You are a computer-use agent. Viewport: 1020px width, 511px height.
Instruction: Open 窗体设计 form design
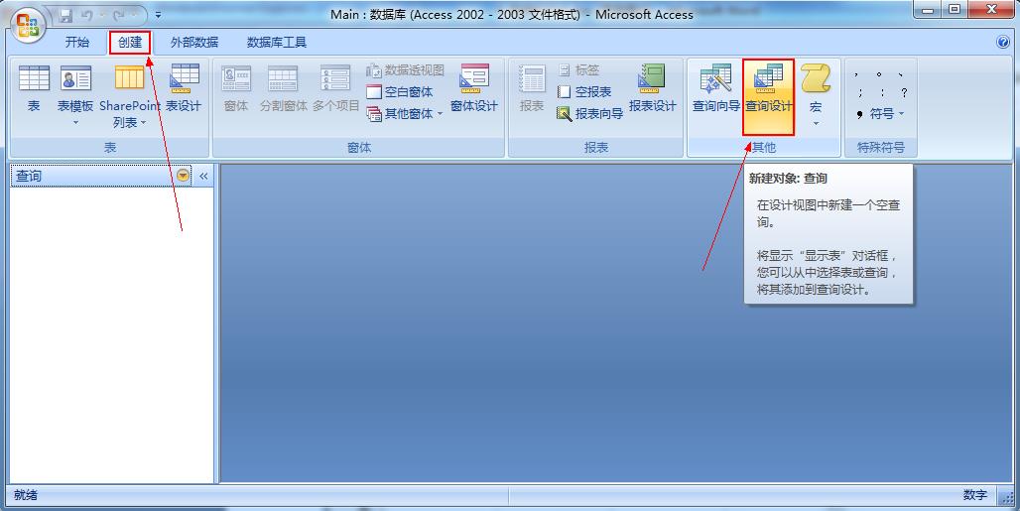tap(474, 89)
